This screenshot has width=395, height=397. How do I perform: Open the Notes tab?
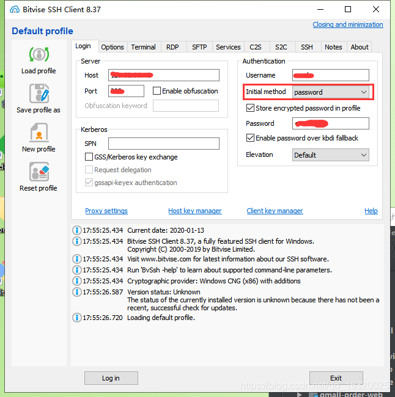pyautogui.click(x=333, y=47)
